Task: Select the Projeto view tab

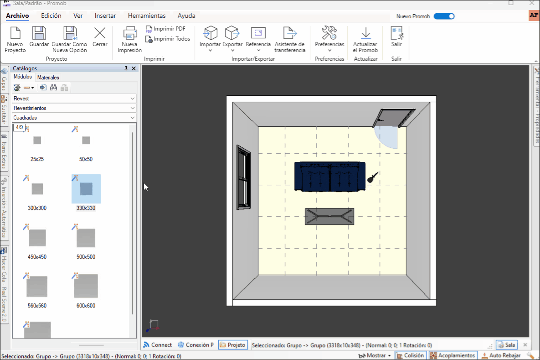Action: click(233, 345)
